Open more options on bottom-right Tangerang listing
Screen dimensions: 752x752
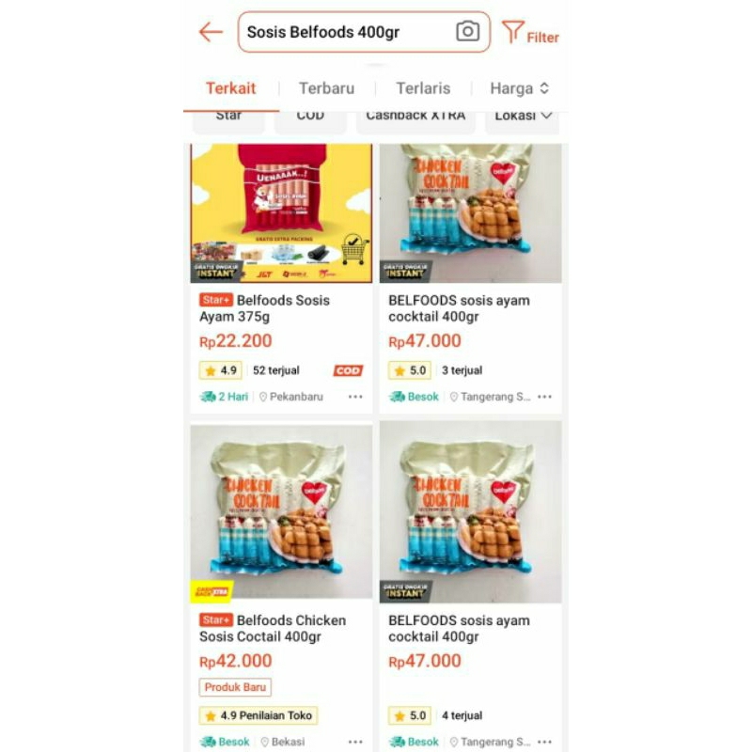(x=545, y=742)
